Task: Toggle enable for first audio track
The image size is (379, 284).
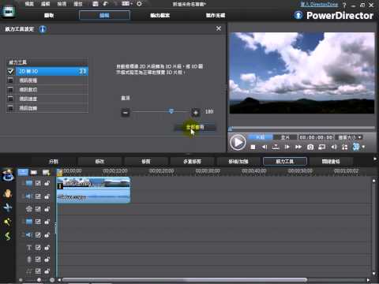Action: point(38,196)
